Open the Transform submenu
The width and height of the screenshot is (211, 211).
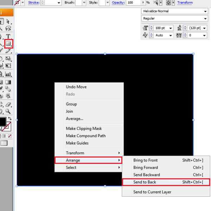pos(89,153)
